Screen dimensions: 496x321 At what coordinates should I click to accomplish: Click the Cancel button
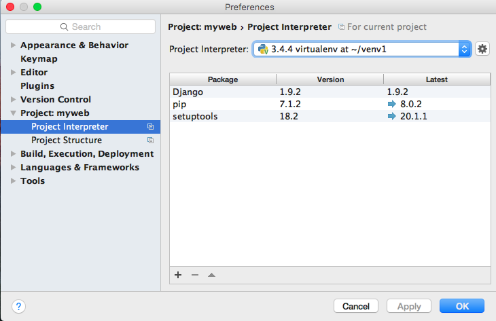(356, 306)
